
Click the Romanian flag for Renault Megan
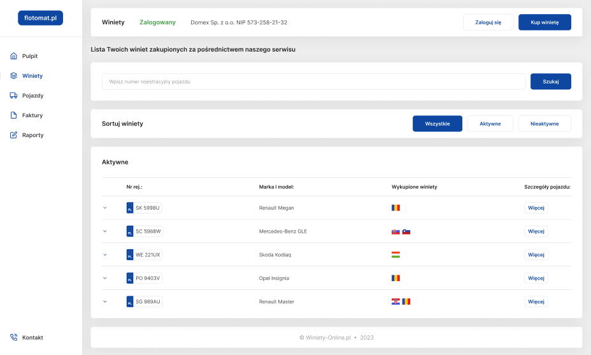395,208
